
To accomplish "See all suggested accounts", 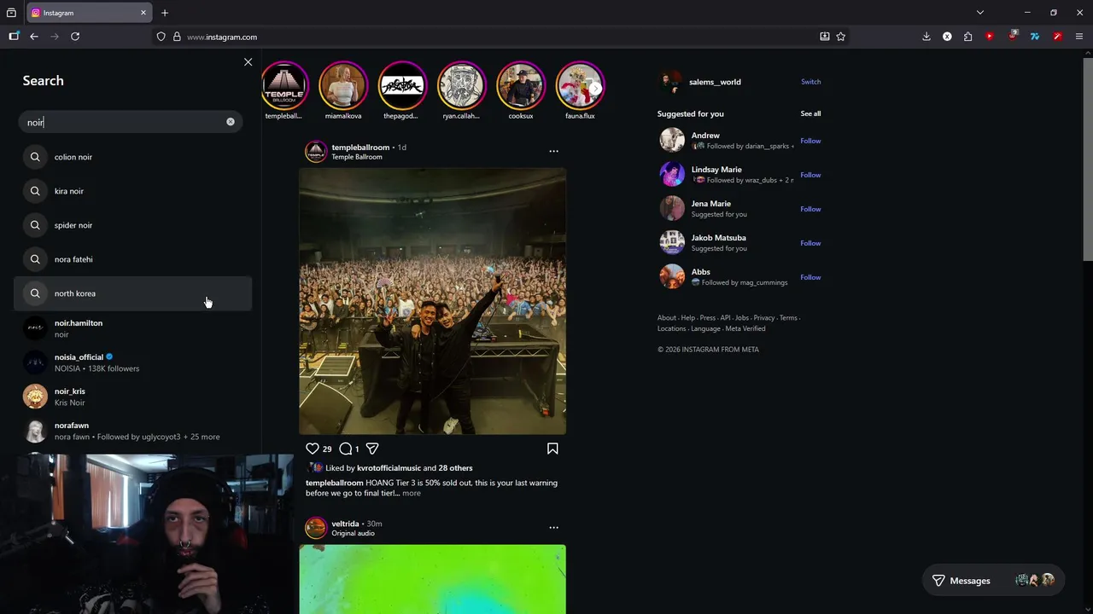I will (x=810, y=113).
